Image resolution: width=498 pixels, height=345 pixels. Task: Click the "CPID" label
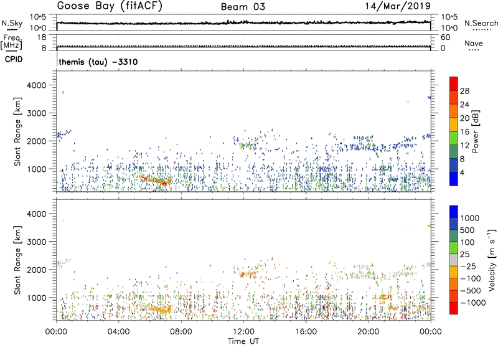[14, 59]
